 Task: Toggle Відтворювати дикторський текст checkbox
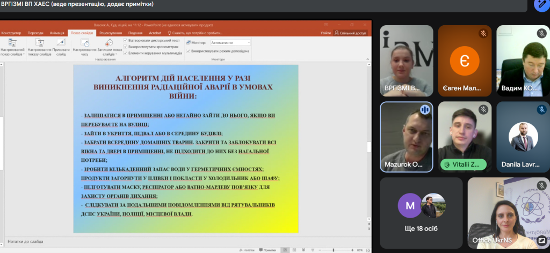(126, 40)
